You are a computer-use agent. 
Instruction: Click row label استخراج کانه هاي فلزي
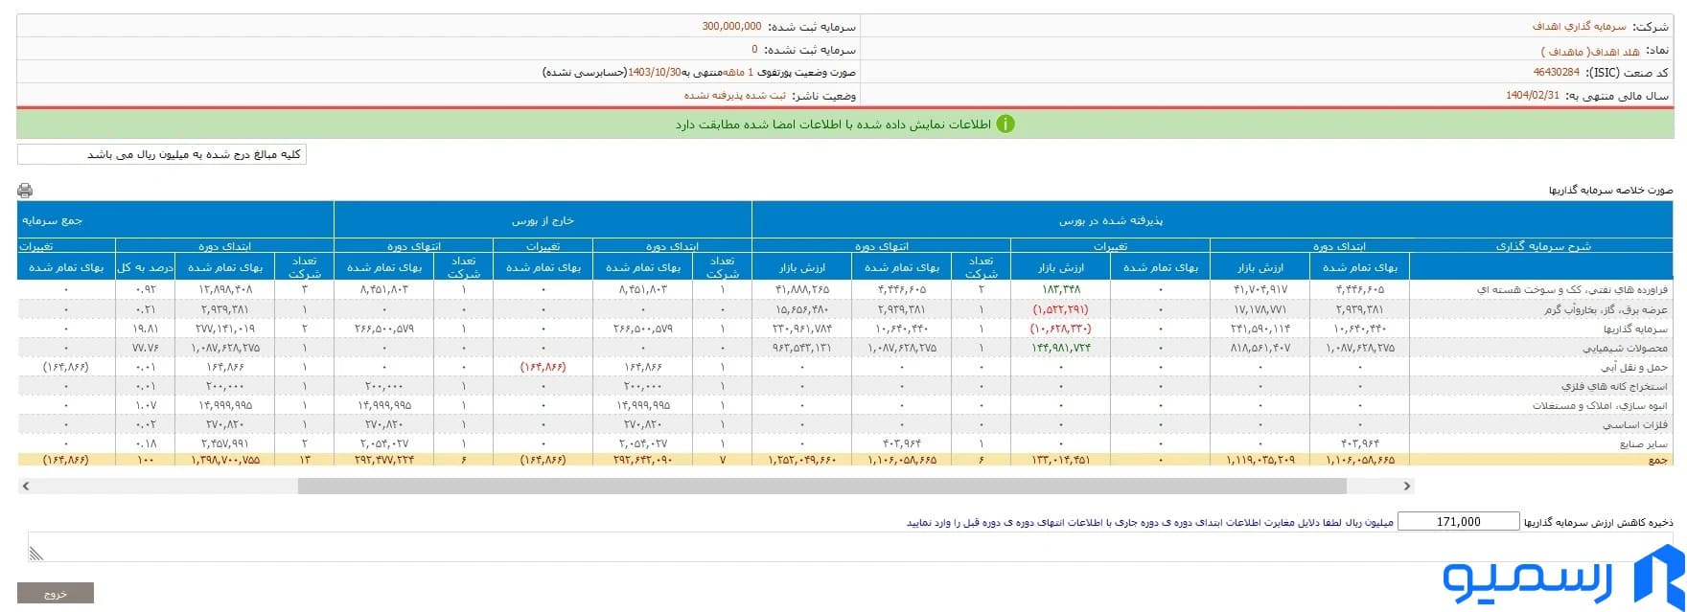[1614, 387]
